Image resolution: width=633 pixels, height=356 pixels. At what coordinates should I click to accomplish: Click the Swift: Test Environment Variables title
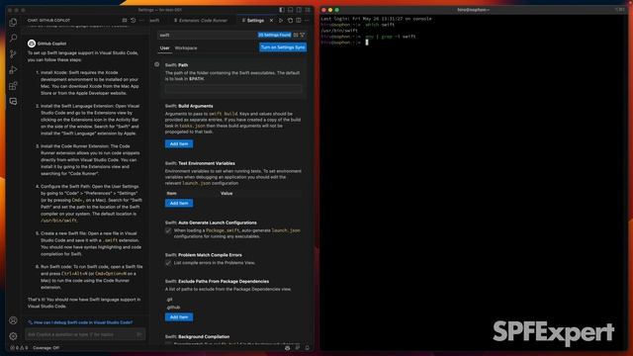[200, 163]
